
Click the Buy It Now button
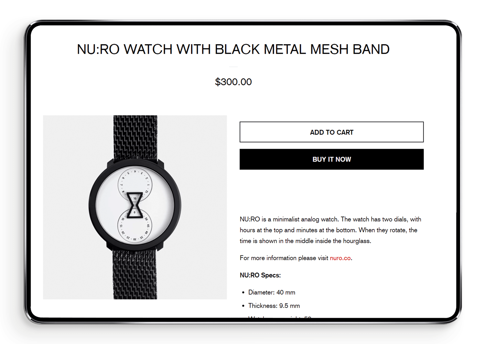coord(331,159)
